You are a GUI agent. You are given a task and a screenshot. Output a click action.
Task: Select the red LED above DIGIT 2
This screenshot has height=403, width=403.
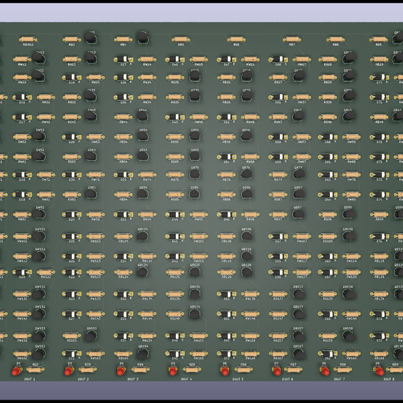click(69, 370)
